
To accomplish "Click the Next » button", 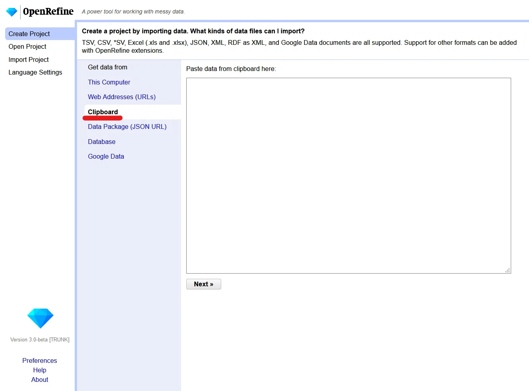I will (204, 284).
